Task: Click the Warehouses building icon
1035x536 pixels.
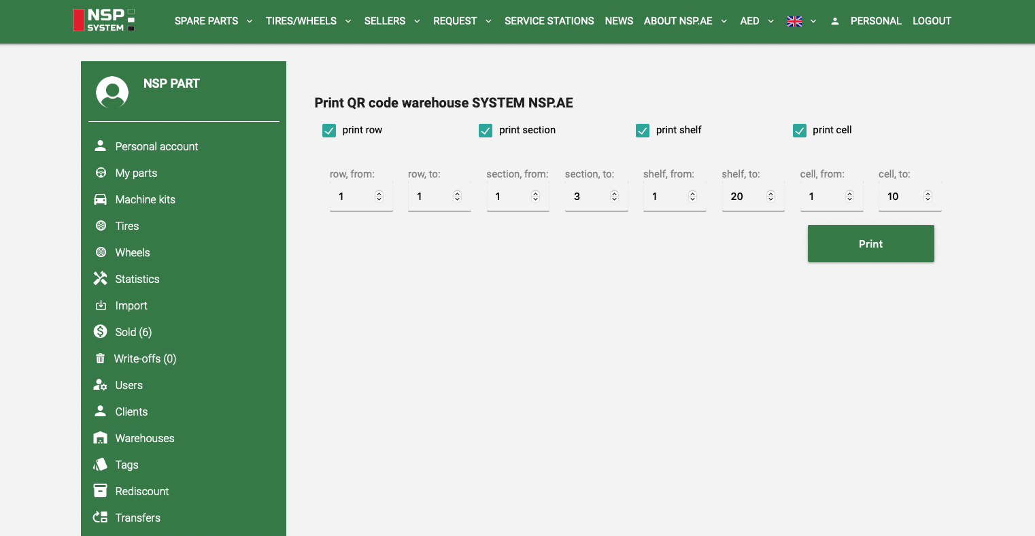Action: click(101, 438)
